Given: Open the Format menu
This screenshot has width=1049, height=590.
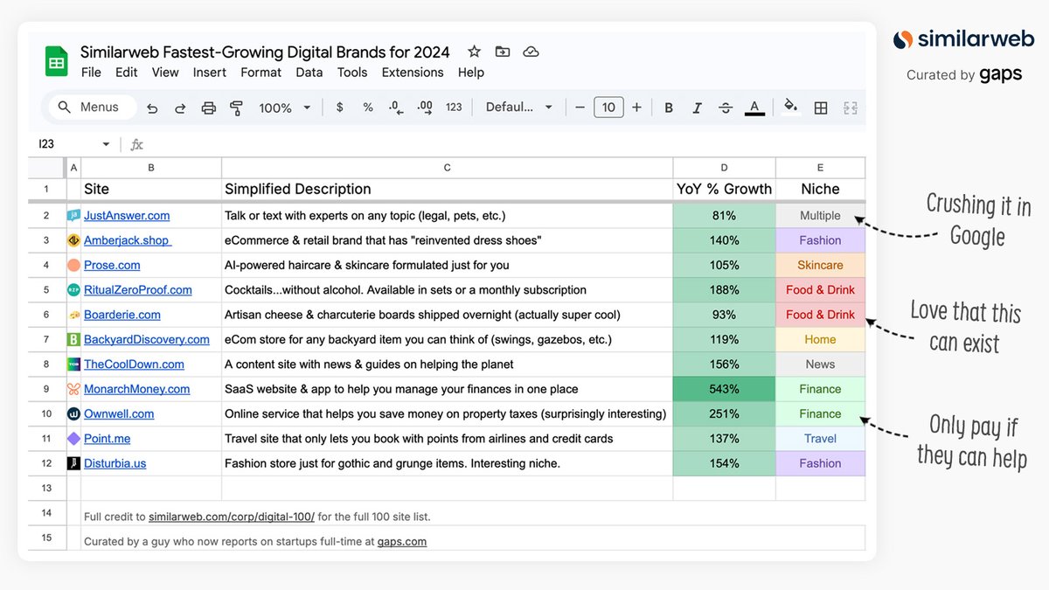Looking at the screenshot, I should [261, 73].
